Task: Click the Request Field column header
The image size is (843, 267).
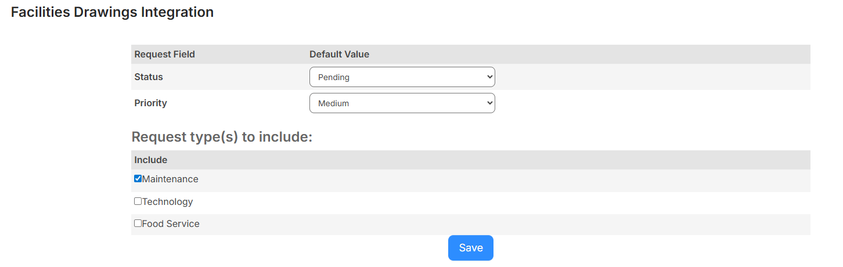Action: (x=164, y=55)
